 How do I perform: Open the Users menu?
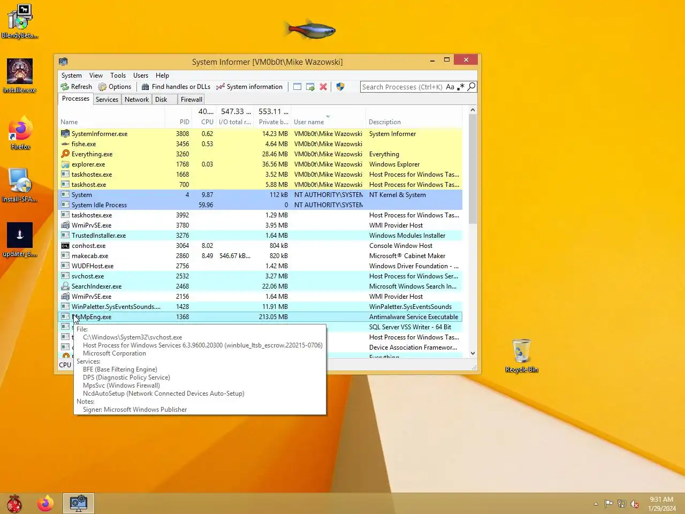(141, 75)
